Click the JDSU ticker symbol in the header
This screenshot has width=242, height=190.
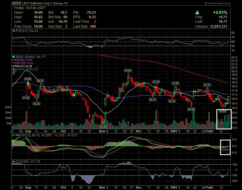pyautogui.click(x=16, y=3)
